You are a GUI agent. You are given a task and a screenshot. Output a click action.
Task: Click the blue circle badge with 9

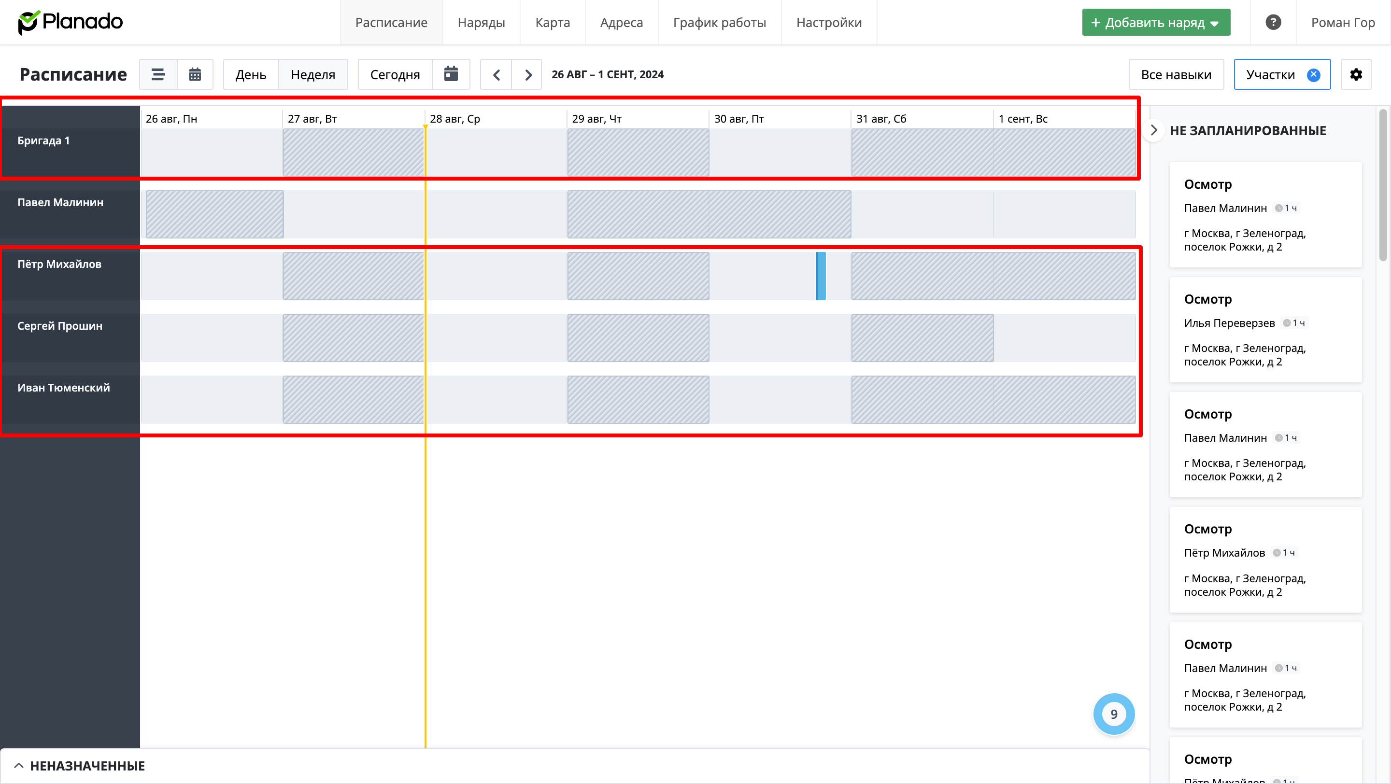(x=1113, y=714)
